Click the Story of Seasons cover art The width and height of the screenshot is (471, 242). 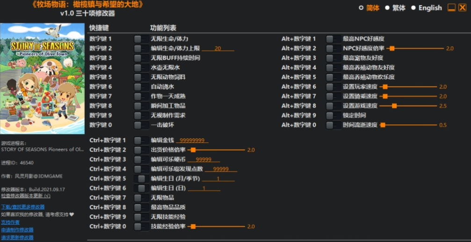click(43, 79)
